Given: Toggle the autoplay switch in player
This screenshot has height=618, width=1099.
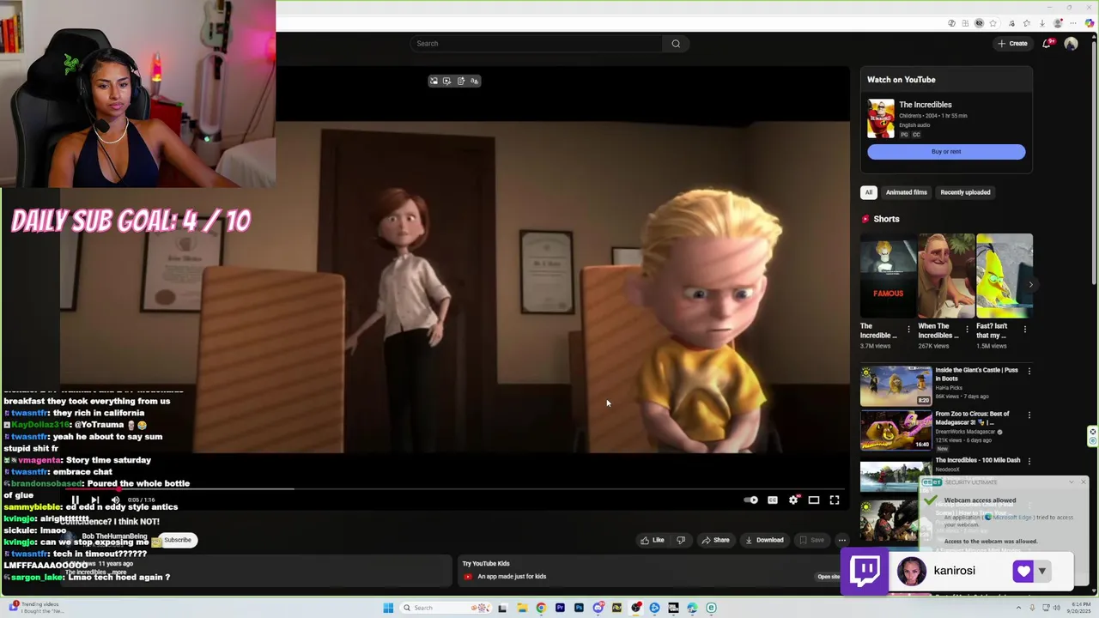Looking at the screenshot, I should [751, 500].
